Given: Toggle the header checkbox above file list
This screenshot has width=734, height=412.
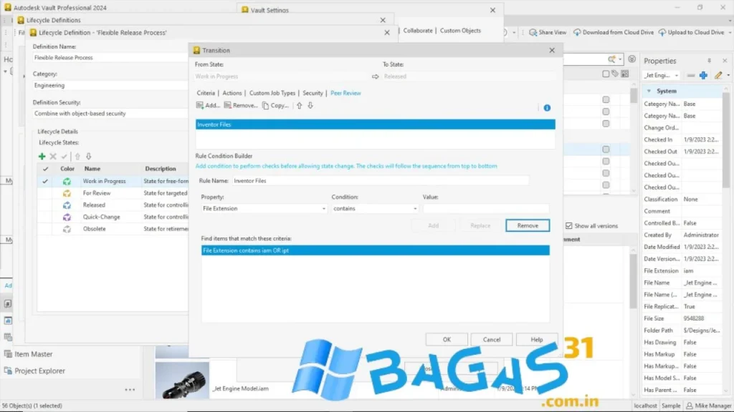Looking at the screenshot, I should 606,74.
